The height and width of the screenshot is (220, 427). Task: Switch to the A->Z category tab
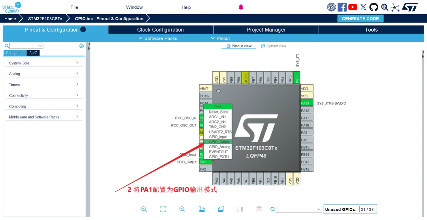[33, 53]
